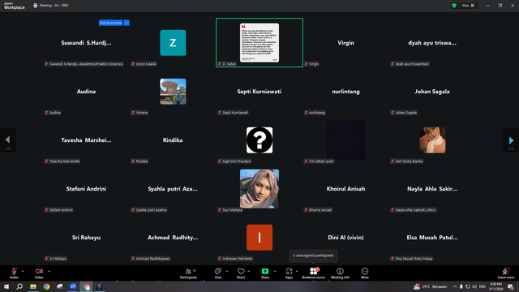Open the Windows Start menu
Viewport: 519px width, 292px height.
[6, 286]
